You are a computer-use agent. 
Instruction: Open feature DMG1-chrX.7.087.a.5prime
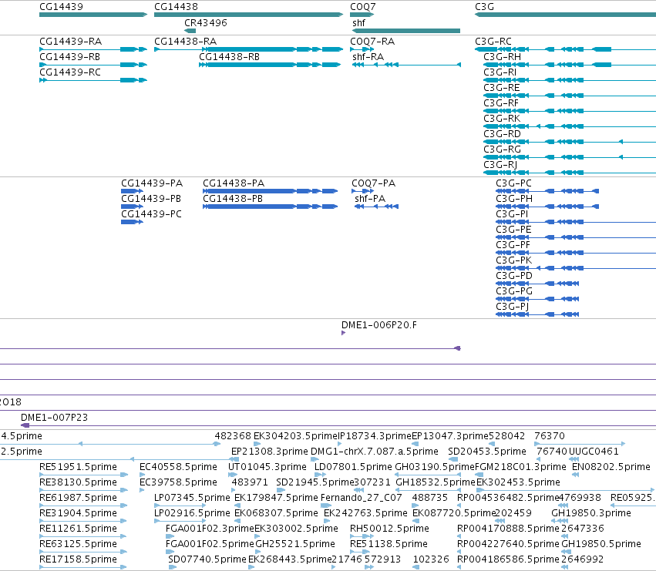click(375, 452)
